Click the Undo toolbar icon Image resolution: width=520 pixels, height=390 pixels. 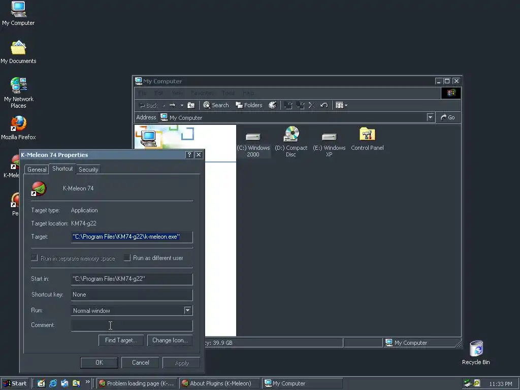(x=324, y=105)
